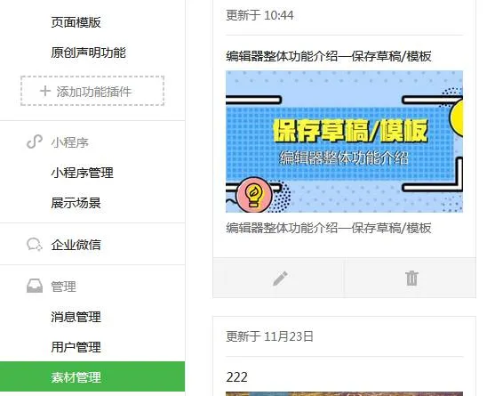The image size is (487, 396).
Task: Select 管理 section header
Action: [x=64, y=287]
